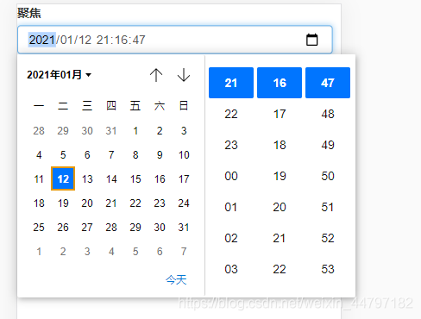The image size is (421, 319).
Task: Set hour to 01
Action: pos(231,207)
